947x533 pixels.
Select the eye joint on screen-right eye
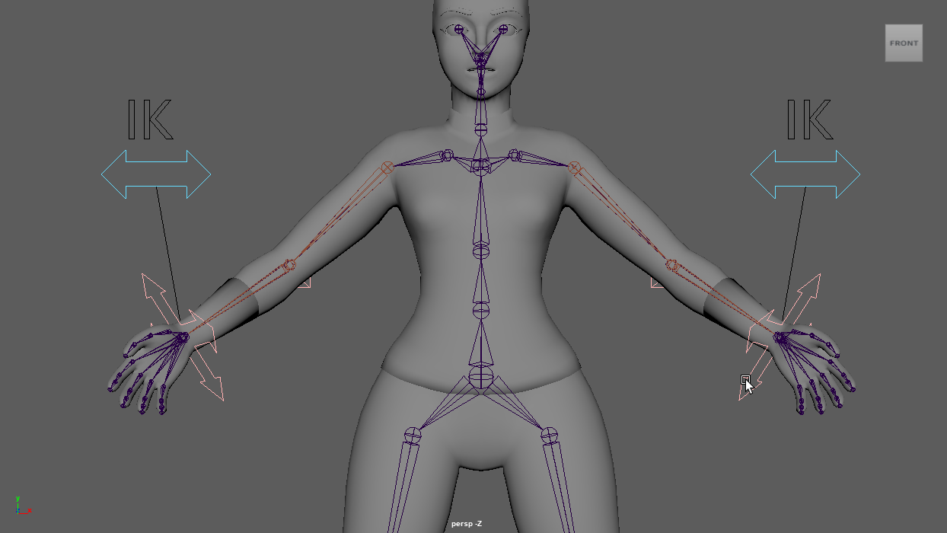(x=505, y=30)
